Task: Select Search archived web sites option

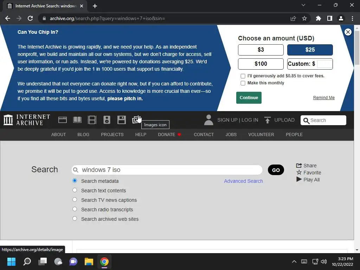Action: point(75,219)
